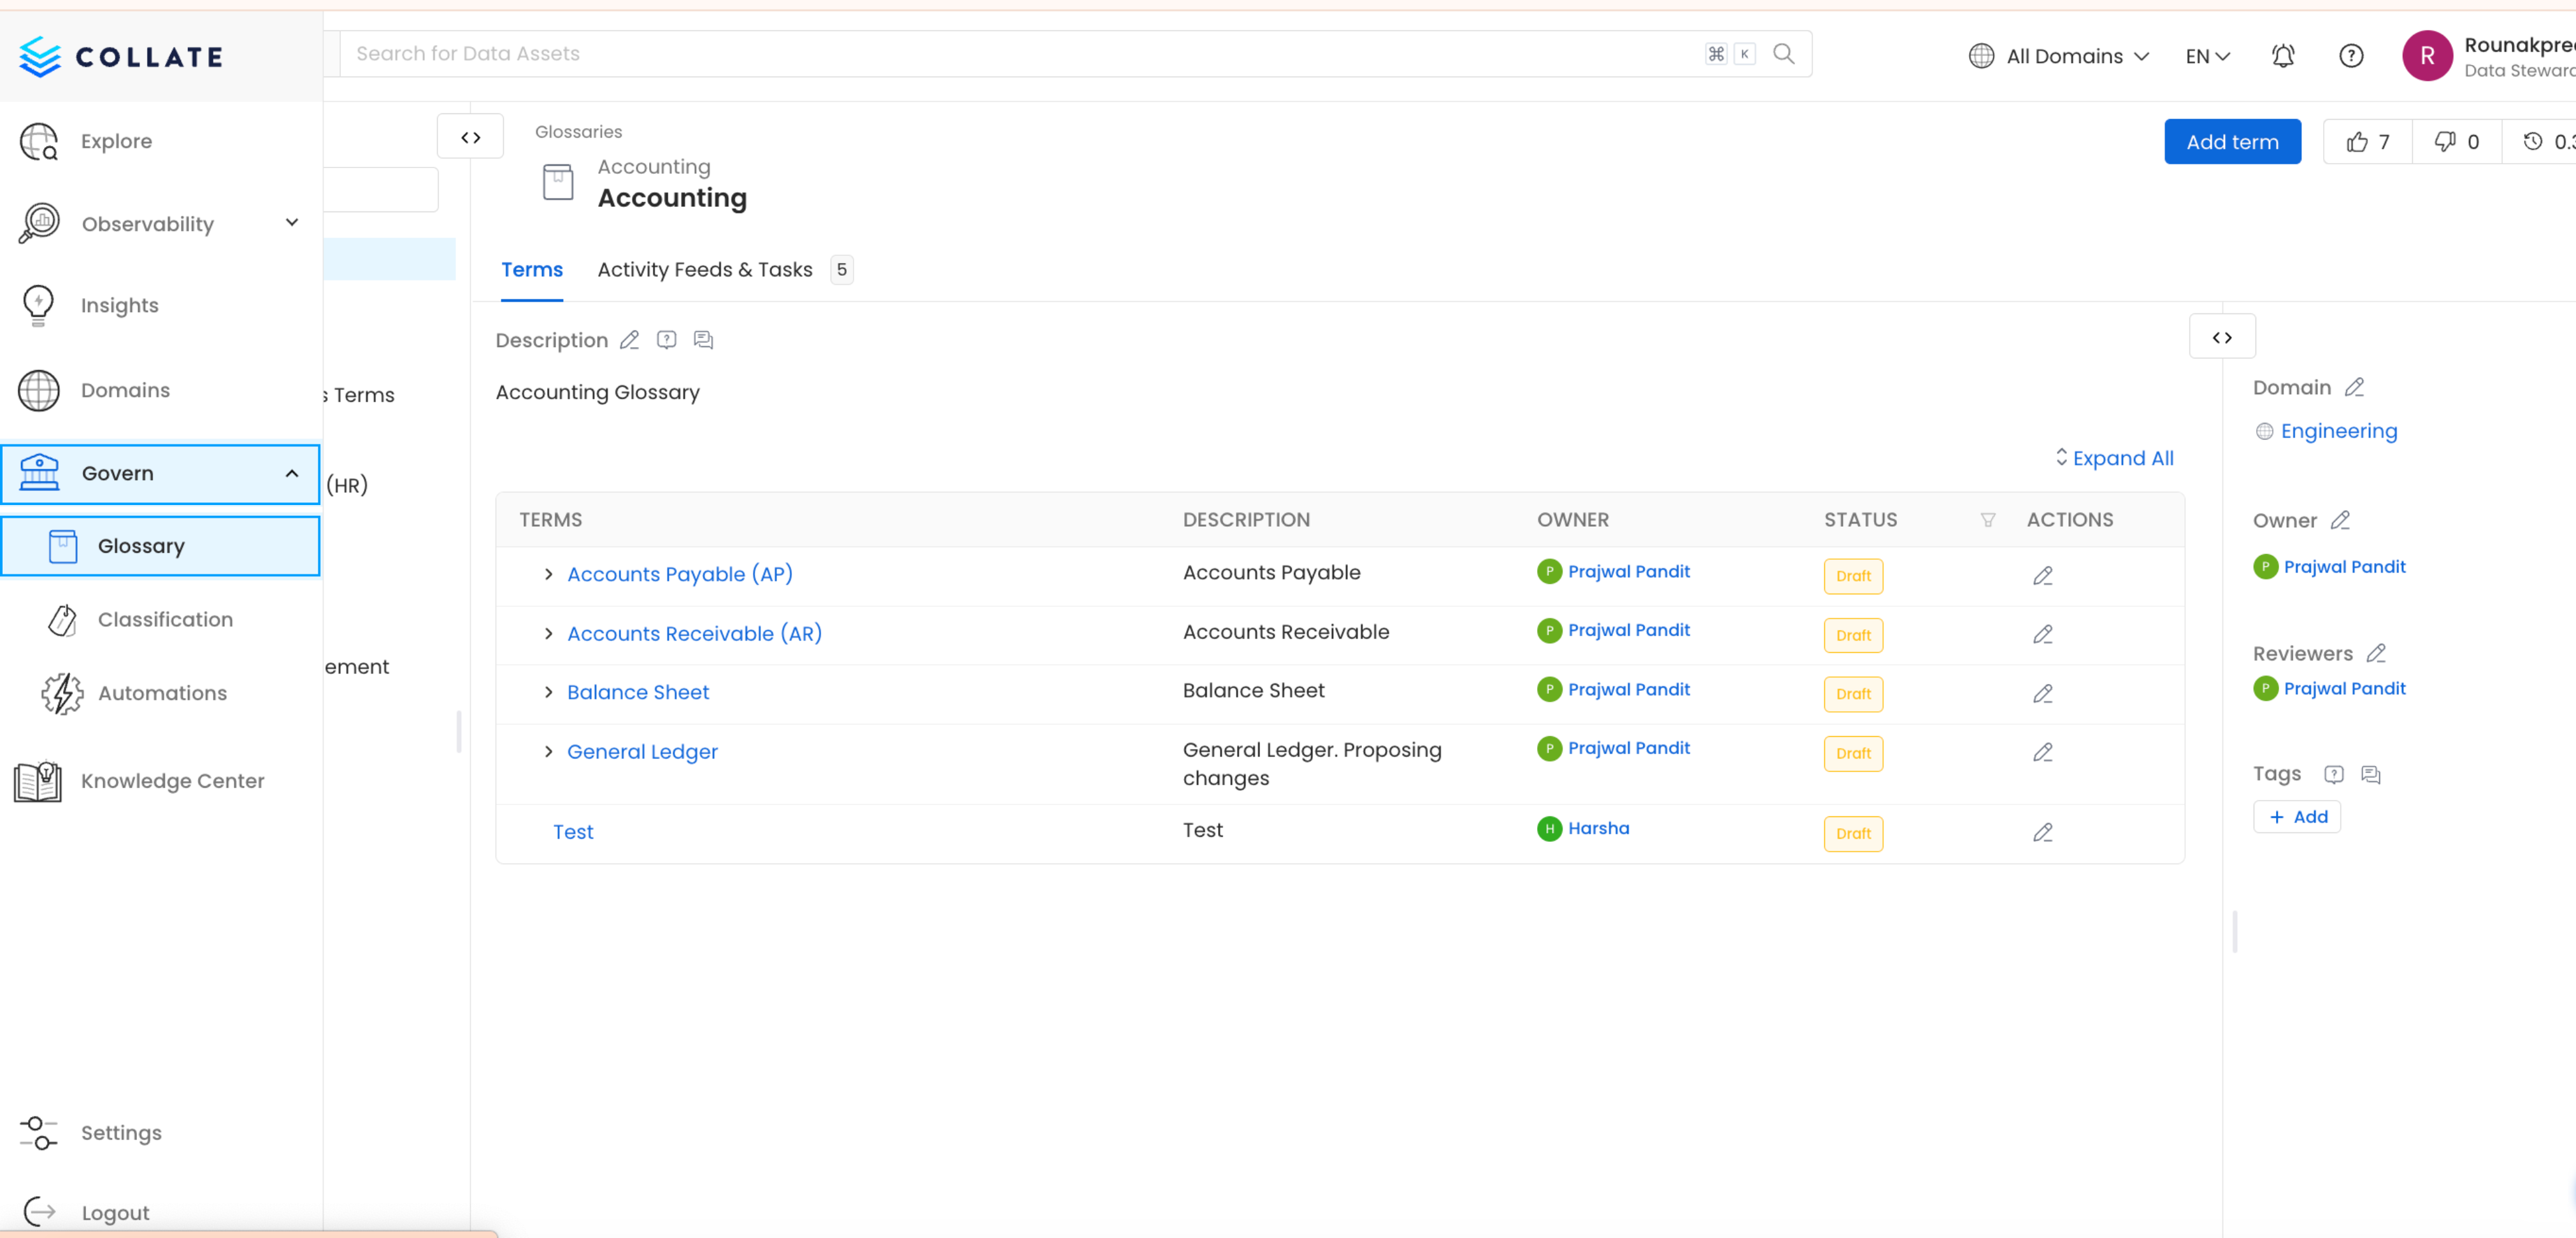Click the Explore navigation icon

(x=39, y=141)
